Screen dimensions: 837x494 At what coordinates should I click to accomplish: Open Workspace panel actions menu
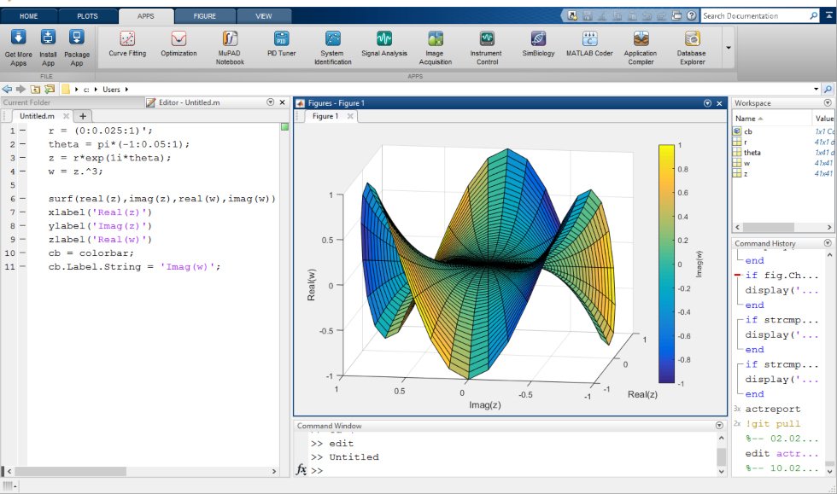point(828,102)
